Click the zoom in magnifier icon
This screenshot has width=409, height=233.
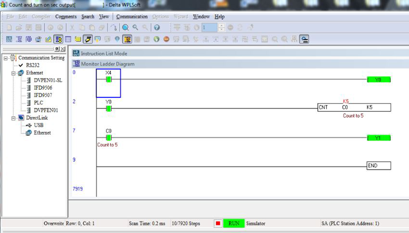pyautogui.click(x=135, y=27)
